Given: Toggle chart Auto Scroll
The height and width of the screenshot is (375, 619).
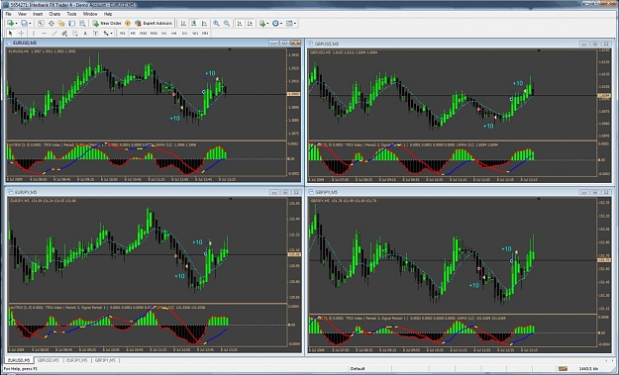Looking at the screenshot, I should point(240,24).
